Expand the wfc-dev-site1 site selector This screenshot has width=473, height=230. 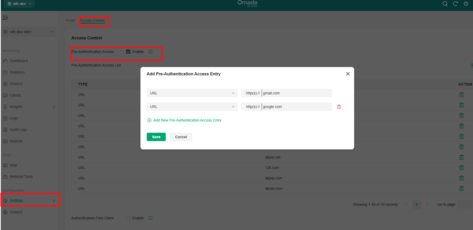pyautogui.click(x=29, y=32)
